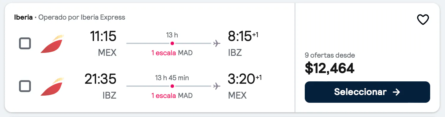Click arrow icon inside Seleccionar button

point(396,92)
